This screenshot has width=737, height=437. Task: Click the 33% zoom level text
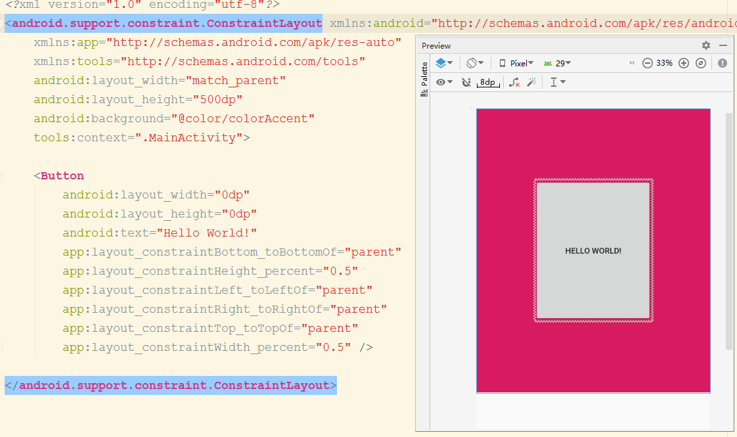[x=664, y=63]
